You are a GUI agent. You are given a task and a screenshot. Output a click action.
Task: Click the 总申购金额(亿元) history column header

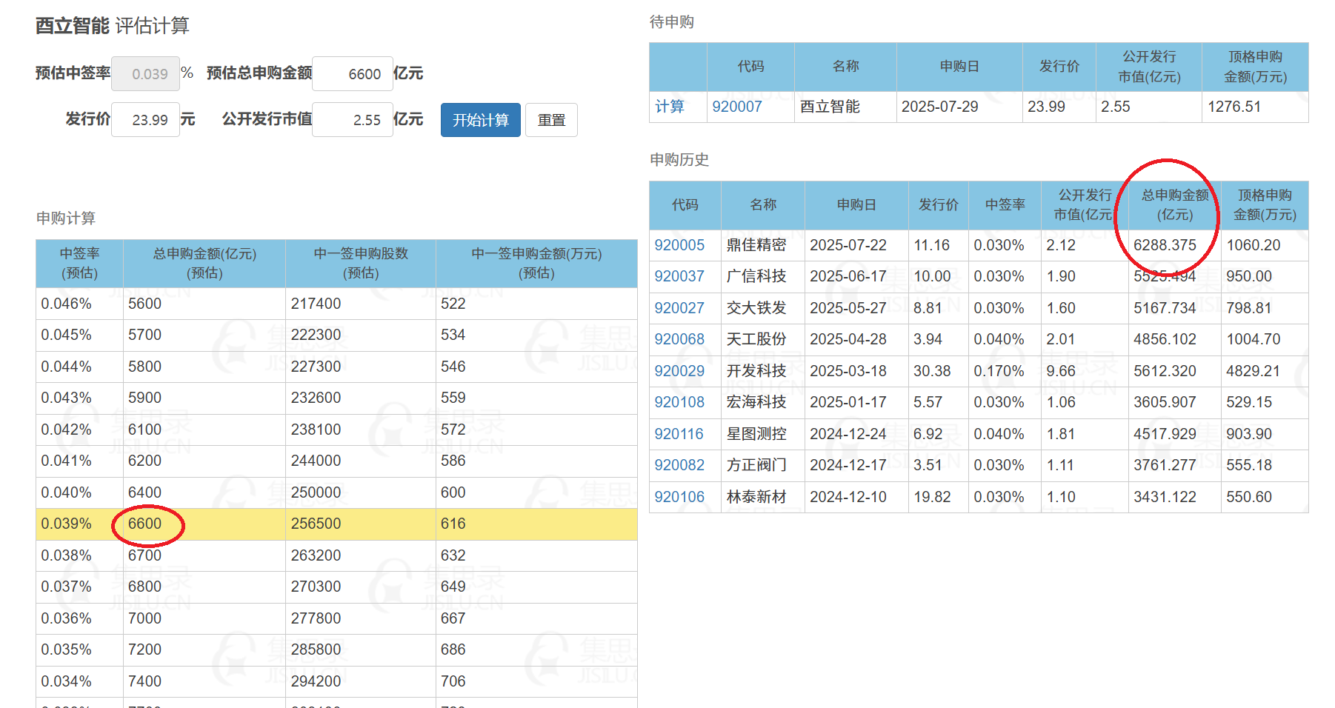pos(1174,205)
